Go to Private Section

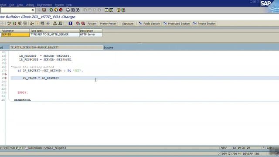click(x=204, y=24)
